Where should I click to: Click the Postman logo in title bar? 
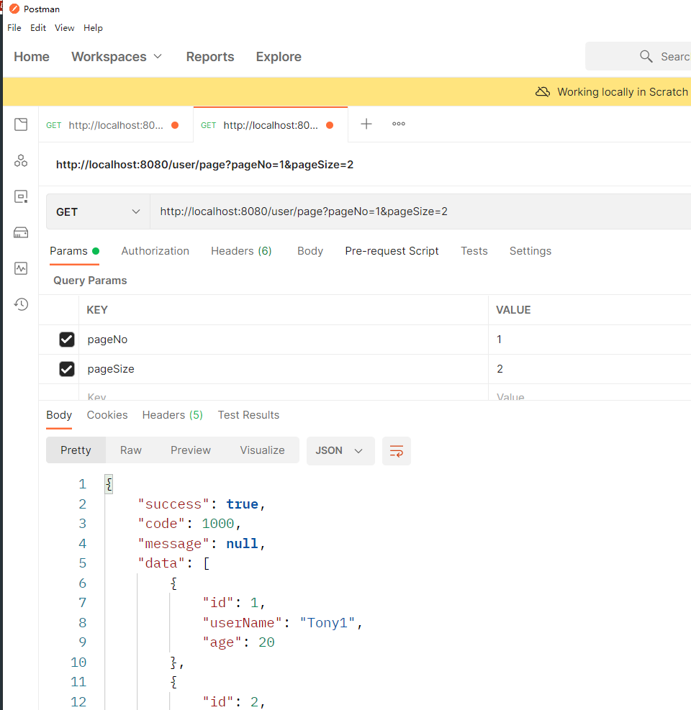click(14, 9)
